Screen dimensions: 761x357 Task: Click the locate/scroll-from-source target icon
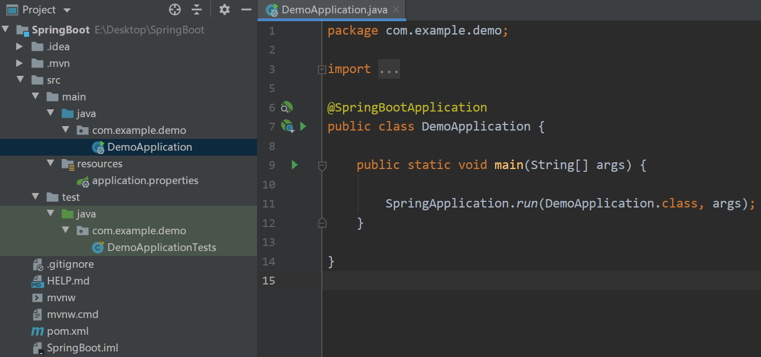coord(175,9)
